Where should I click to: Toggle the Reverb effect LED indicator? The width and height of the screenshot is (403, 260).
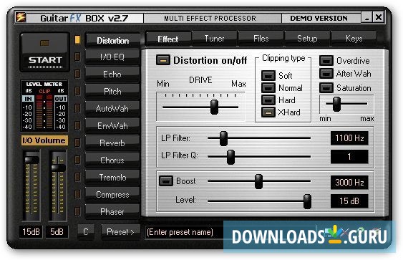coord(77,143)
